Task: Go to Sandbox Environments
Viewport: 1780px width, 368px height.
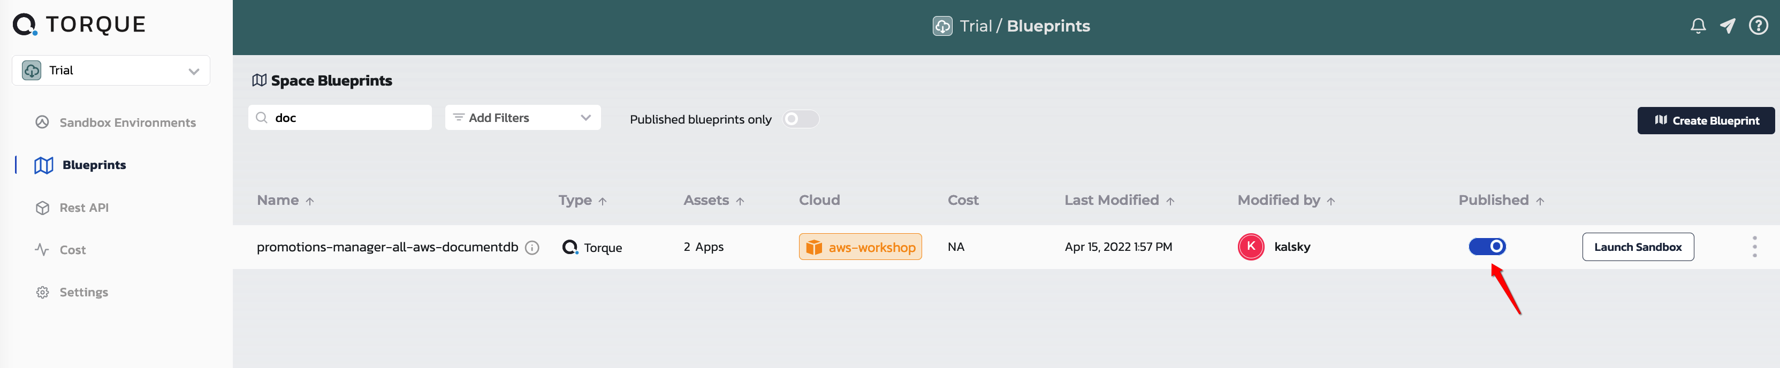Action: (x=116, y=122)
